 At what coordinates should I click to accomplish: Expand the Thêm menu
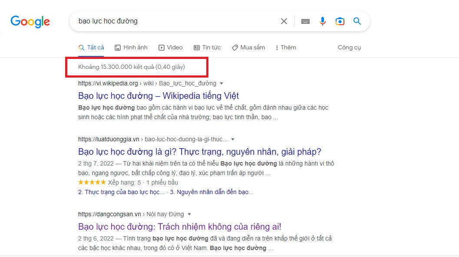(286, 48)
